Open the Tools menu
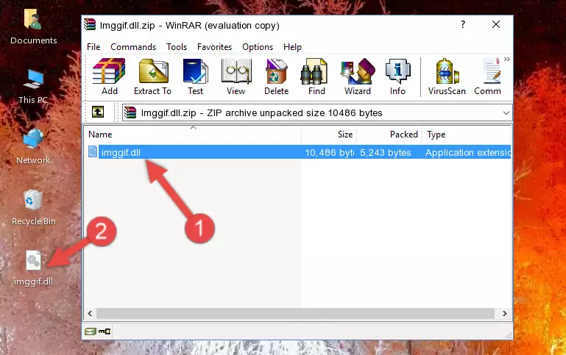The height and width of the screenshot is (355, 566). pos(177,47)
